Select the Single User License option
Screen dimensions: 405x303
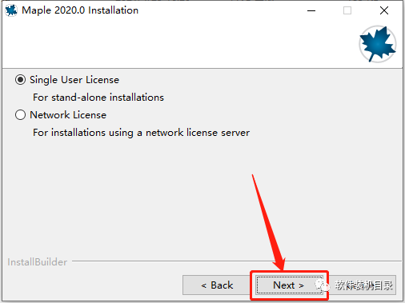tap(20, 80)
